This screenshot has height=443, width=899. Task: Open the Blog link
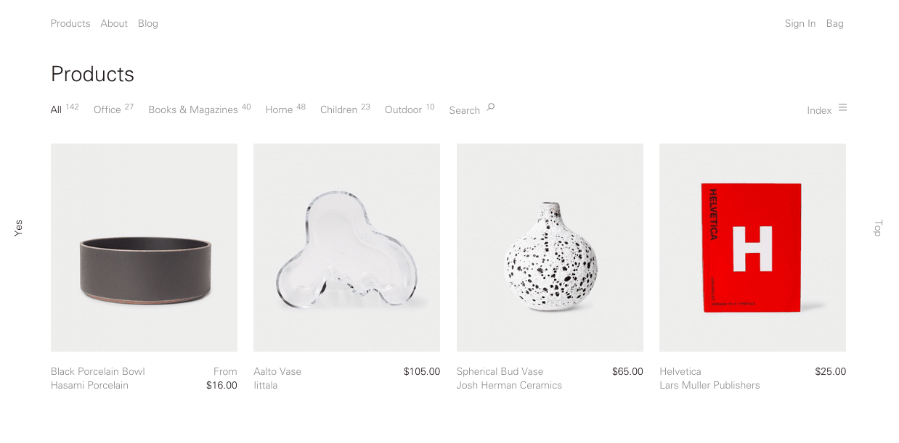[148, 23]
